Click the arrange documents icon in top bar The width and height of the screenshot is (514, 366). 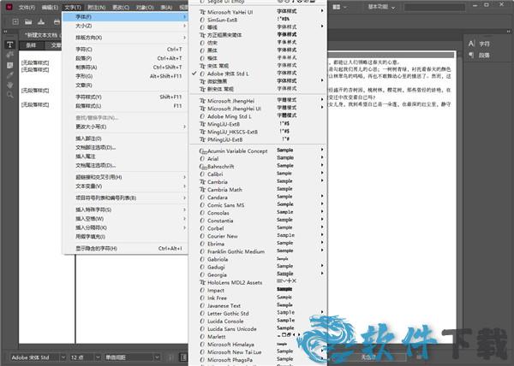(338, 7)
